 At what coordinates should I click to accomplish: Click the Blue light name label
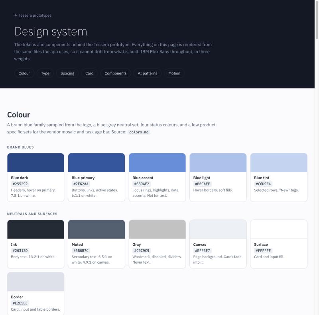coord(202,178)
